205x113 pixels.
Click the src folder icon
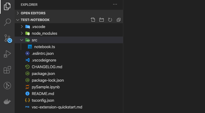[x=27, y=40]
